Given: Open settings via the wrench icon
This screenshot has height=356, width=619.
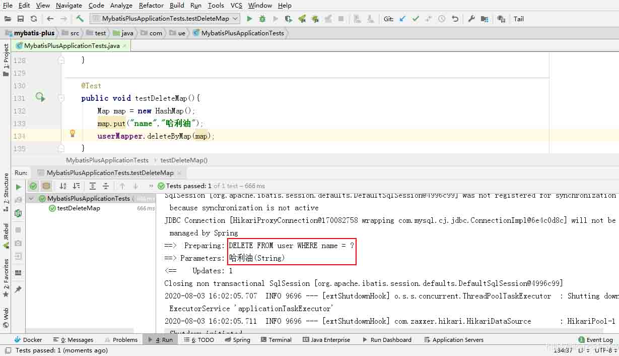Looking at the screenshot, I should 471,19.
